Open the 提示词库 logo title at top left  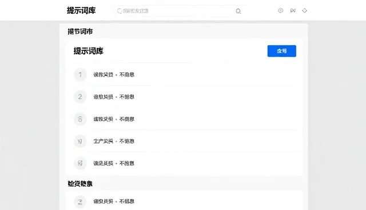point(81,10)
